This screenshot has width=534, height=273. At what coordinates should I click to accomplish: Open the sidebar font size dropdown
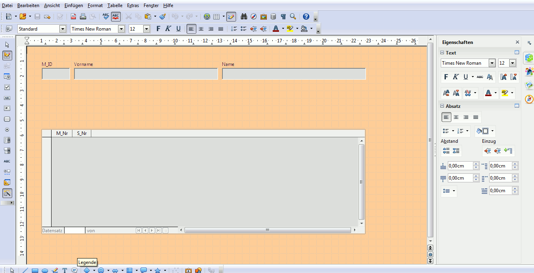[x=512, y=63]
